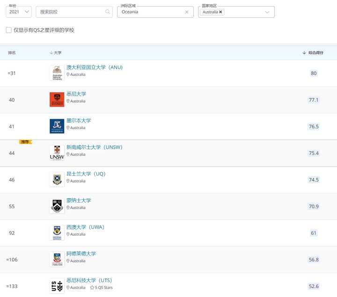Open the 2021 year dropdown
The image size is (337, 297).
pyautogui.click(x=19, y=12)
